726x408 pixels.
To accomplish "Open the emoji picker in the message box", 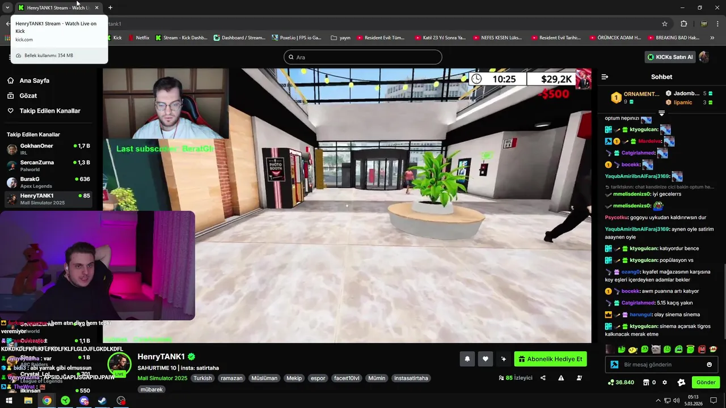I will tap(709, 364).
